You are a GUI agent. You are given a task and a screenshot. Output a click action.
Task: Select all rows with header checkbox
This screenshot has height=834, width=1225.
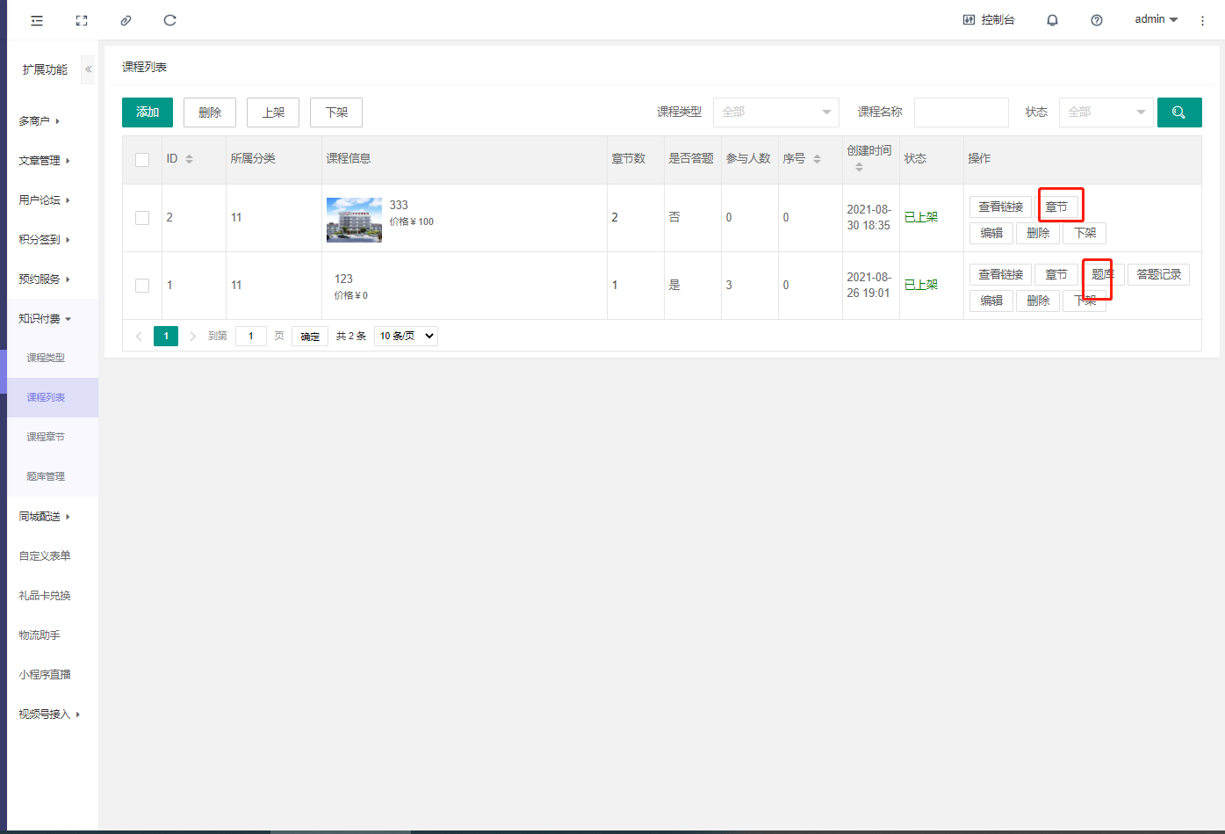point(142,160)
